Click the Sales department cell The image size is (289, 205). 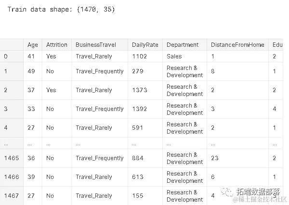[x=174, y=56]
